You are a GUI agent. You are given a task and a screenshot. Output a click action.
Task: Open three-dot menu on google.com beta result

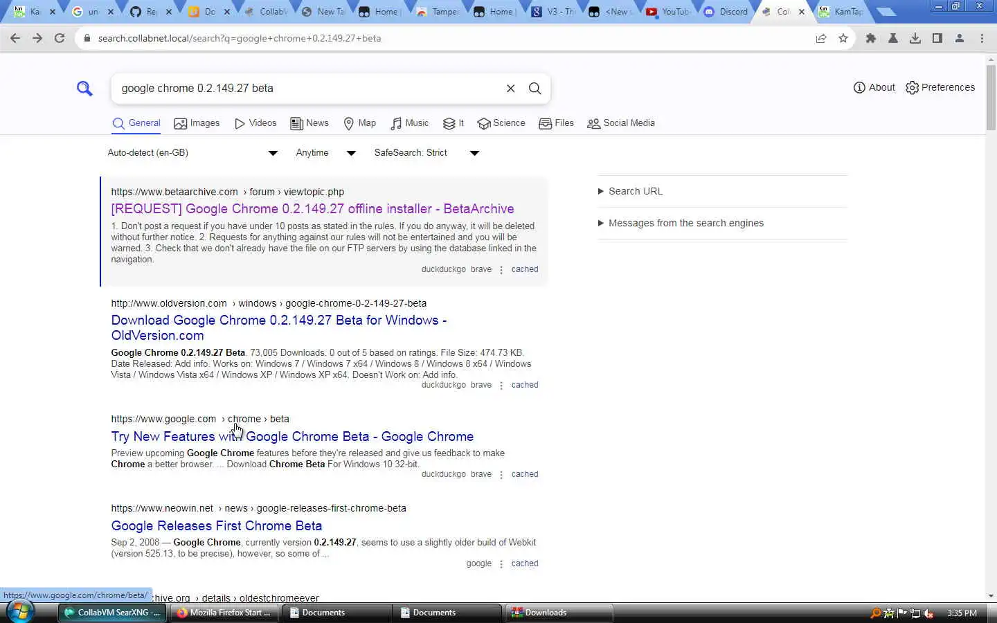point(501,475)
